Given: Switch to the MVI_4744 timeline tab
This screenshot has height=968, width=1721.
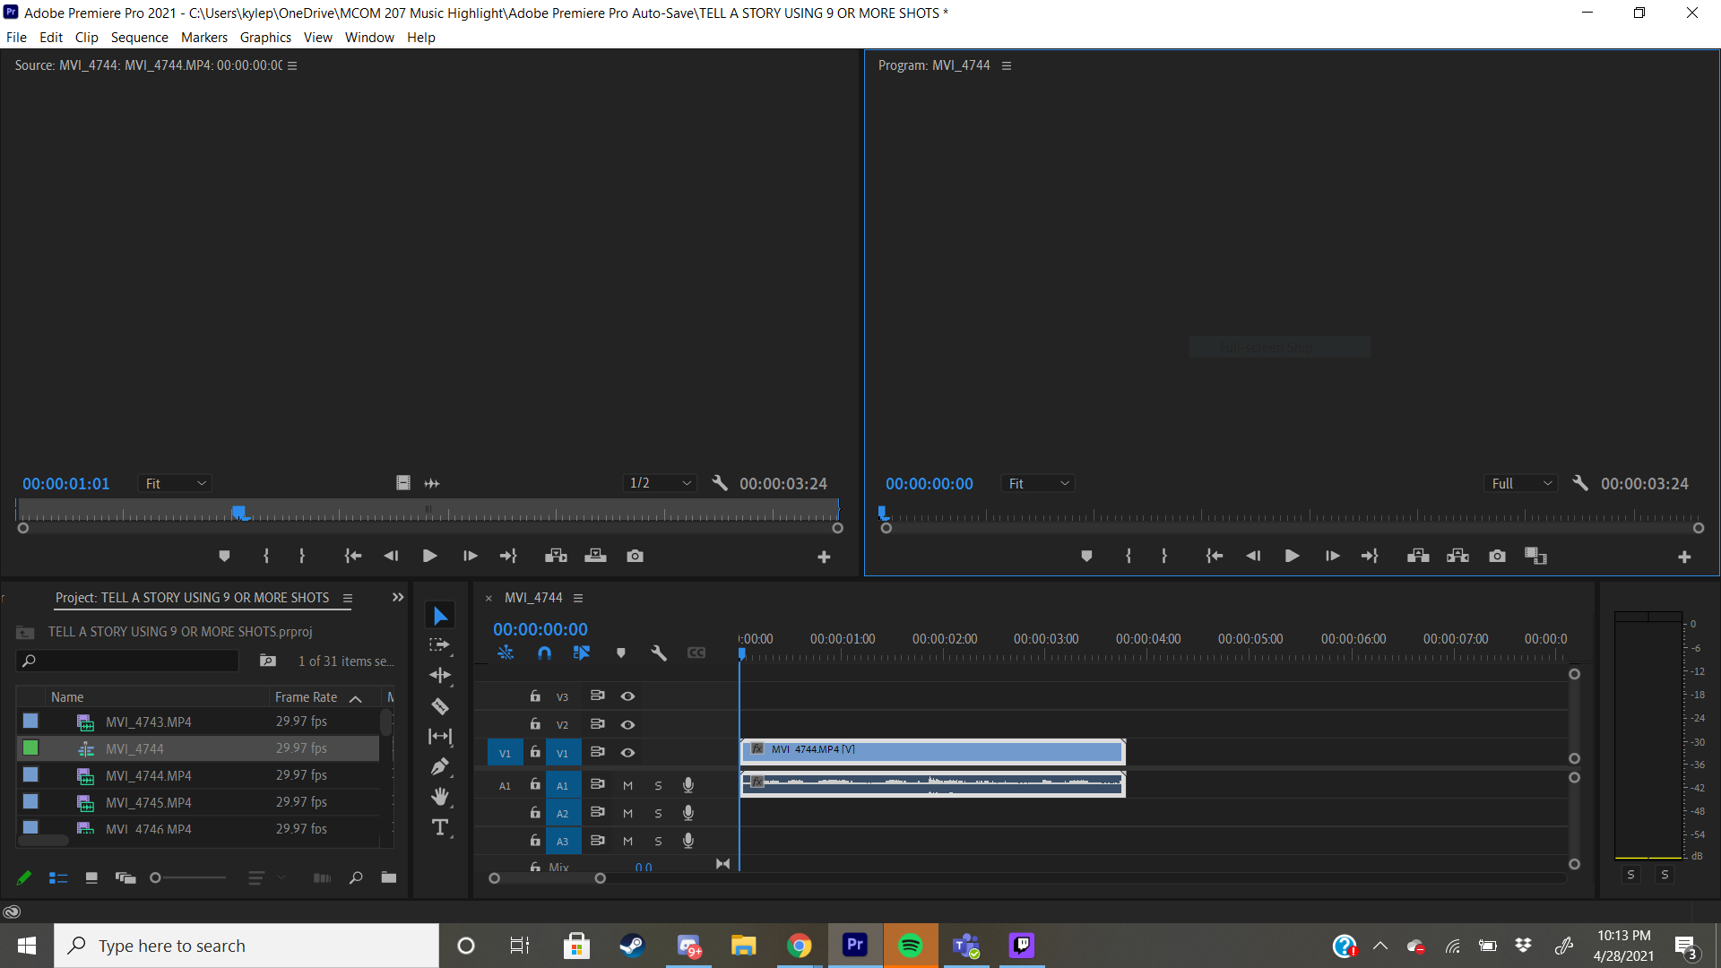Looking at the screenshot, I should (x=533, y=598).
